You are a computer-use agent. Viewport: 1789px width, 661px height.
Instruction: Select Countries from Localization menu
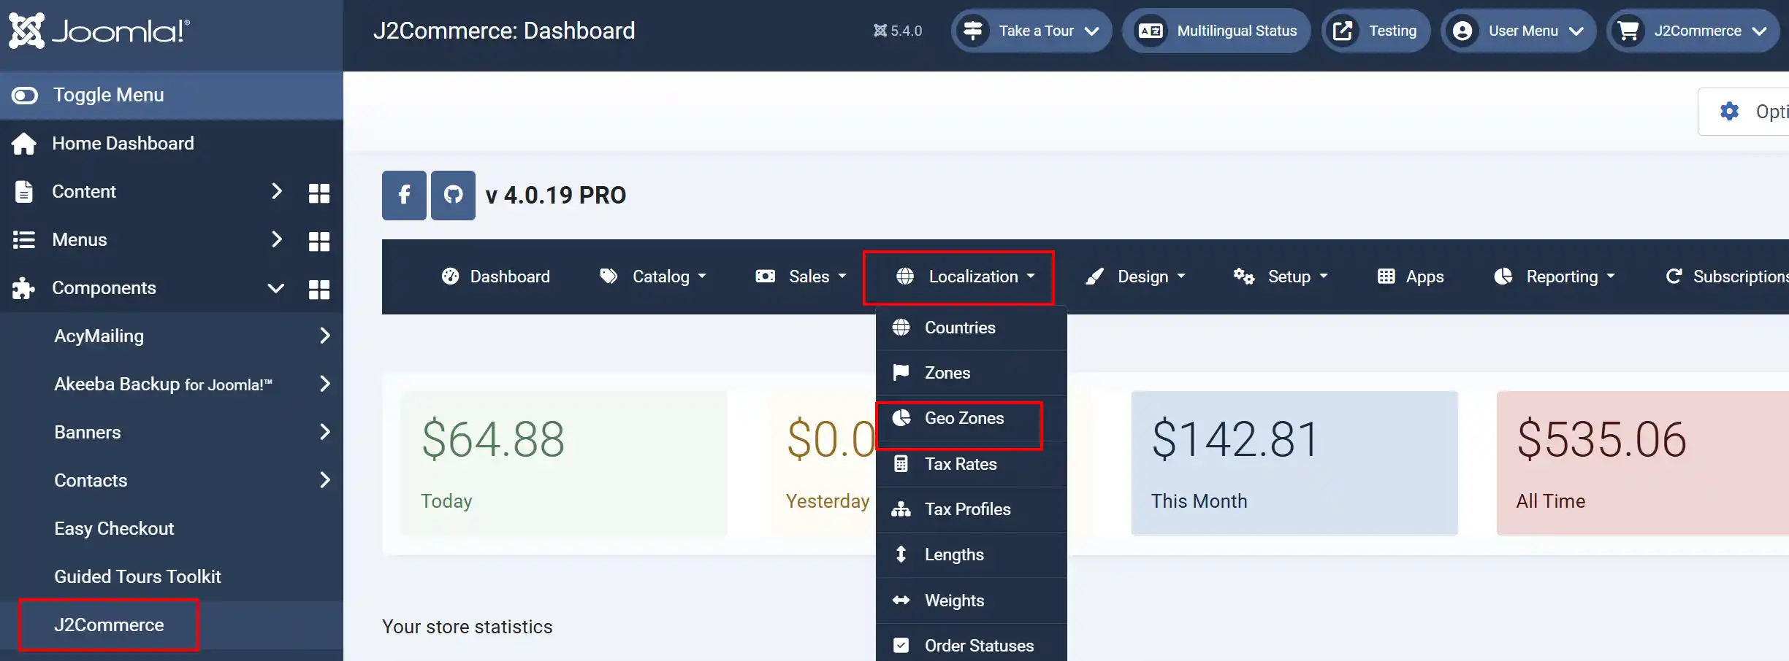971,328
